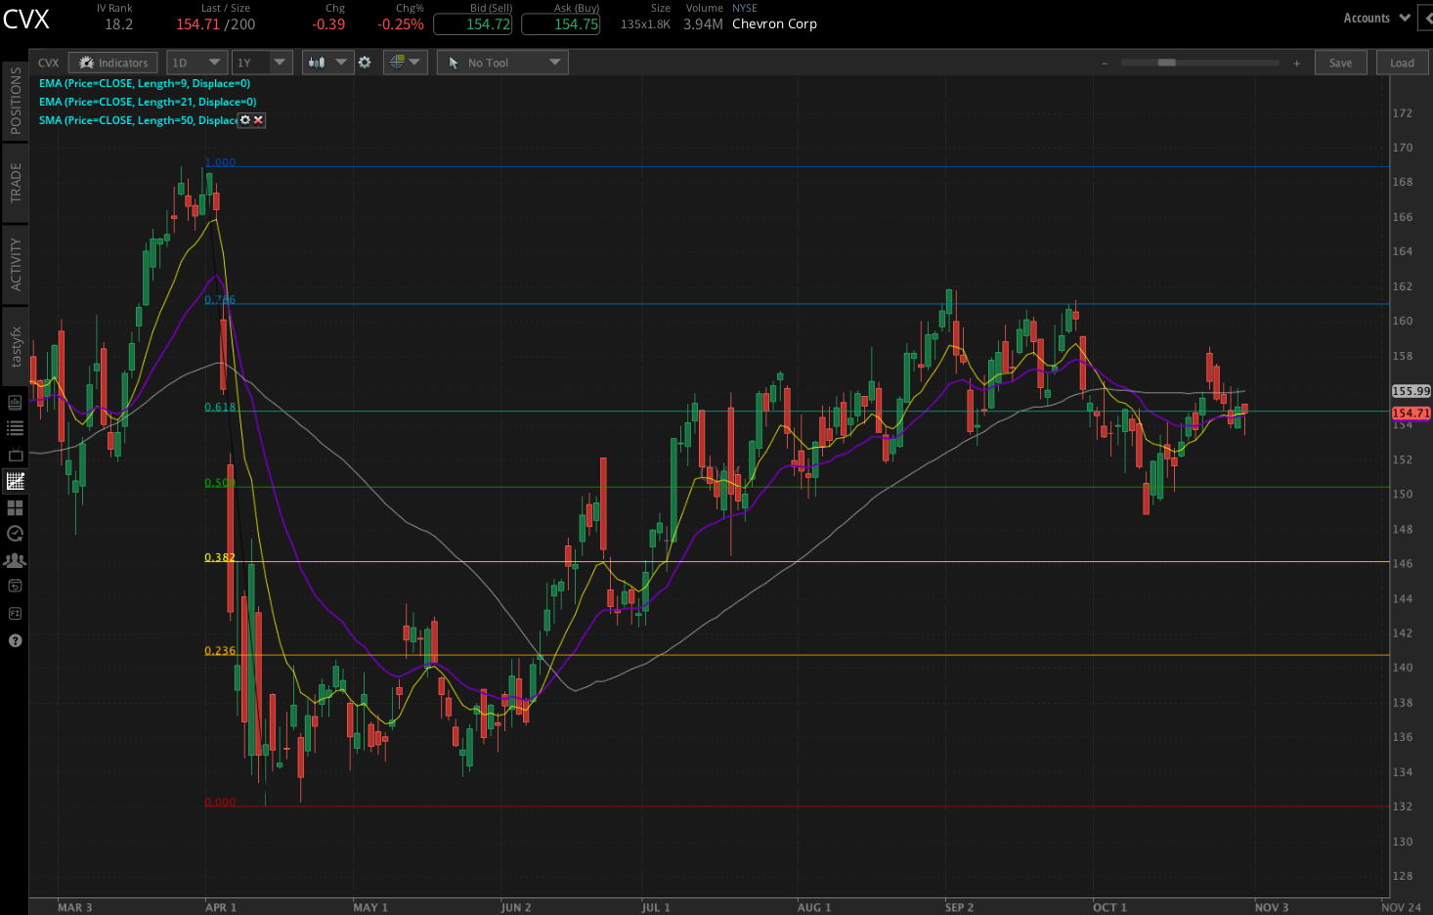Screen dimensions: 1433x915
Task: Open the Indicators panel
Action: point(113,63)
